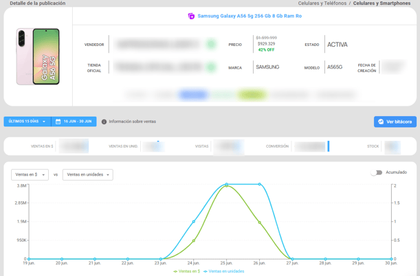The height and width of the screenshot is (276, 420).
Task: Open the Samsung Galaxy A56 5g product link
Action: coord(250,16)
